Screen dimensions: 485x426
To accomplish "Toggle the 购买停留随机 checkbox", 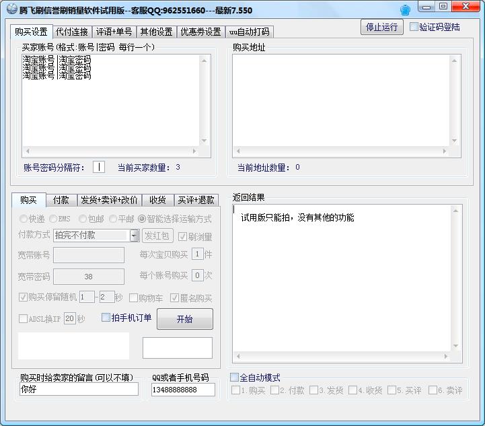I will (x=23, y=297).
